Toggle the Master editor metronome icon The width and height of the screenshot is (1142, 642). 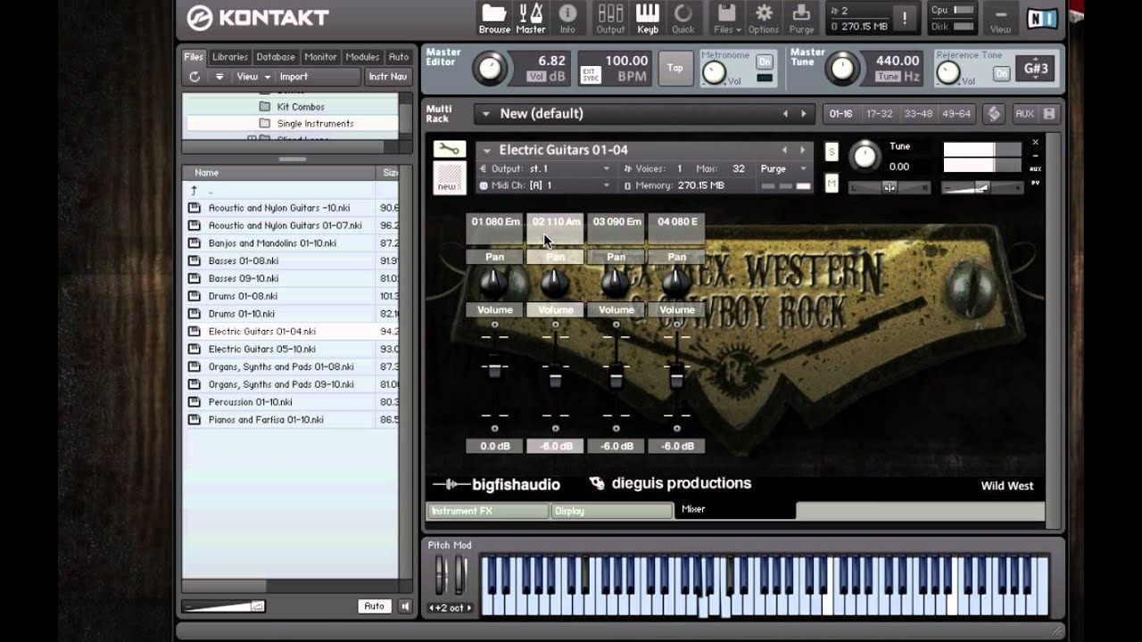(x=530, y=18)
